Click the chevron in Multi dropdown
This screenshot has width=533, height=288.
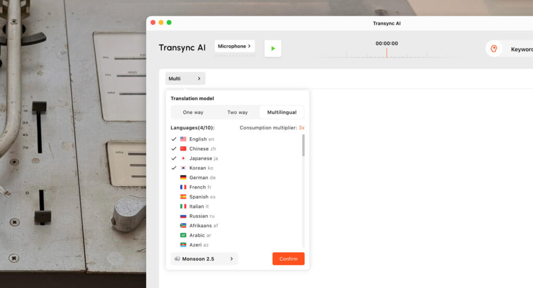[x=199, y=78]
